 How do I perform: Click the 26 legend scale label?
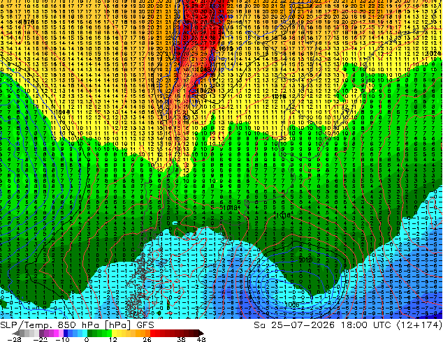[x=147, y=339]
